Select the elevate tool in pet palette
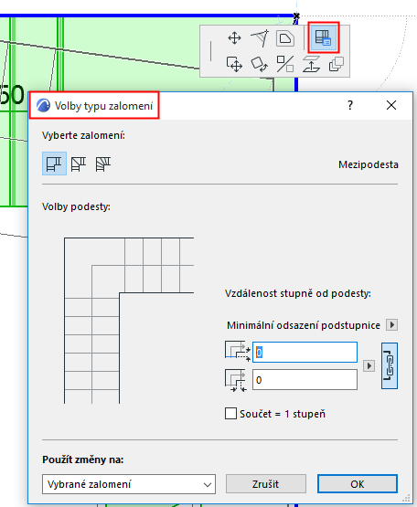This screenshot has height=507, width=417. (x=311, y=64)
